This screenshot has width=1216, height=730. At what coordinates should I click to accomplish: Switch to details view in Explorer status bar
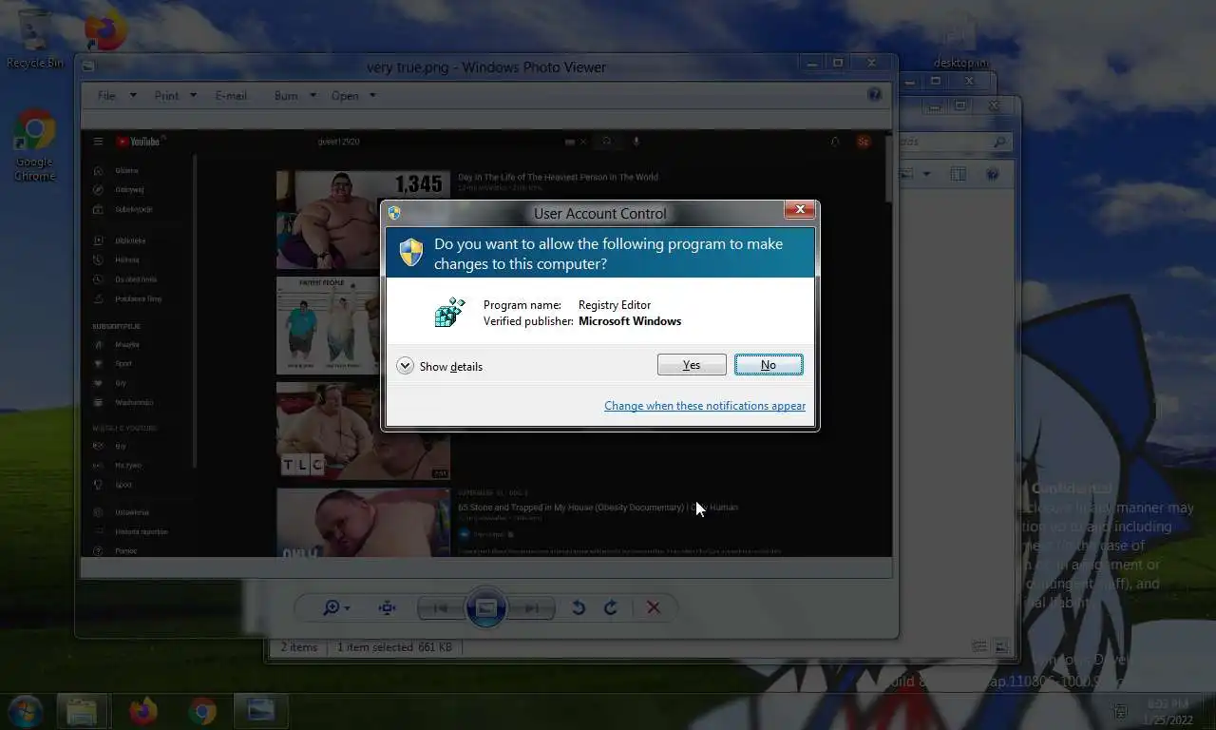pos(979,646)
